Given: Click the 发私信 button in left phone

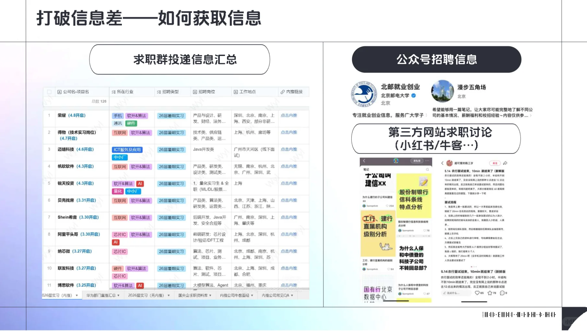Looking at the screenshot, I should 417,161.
